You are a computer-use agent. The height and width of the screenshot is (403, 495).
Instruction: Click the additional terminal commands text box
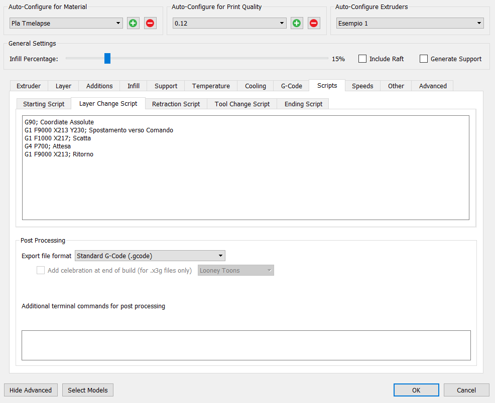(246, 345)
